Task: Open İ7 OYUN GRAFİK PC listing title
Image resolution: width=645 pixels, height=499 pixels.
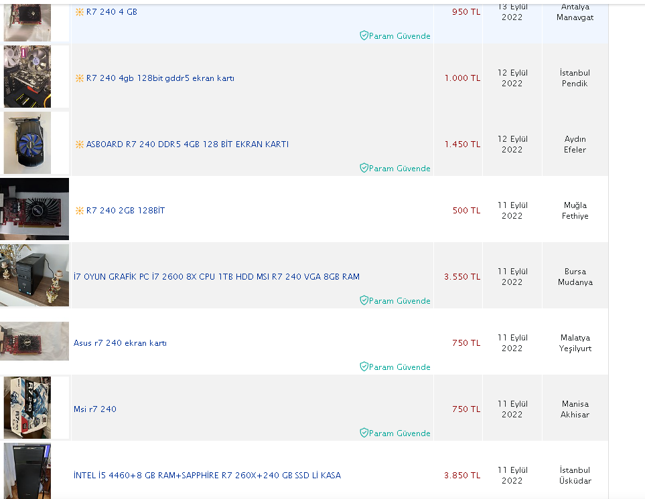Action: [x=216, y=277]
